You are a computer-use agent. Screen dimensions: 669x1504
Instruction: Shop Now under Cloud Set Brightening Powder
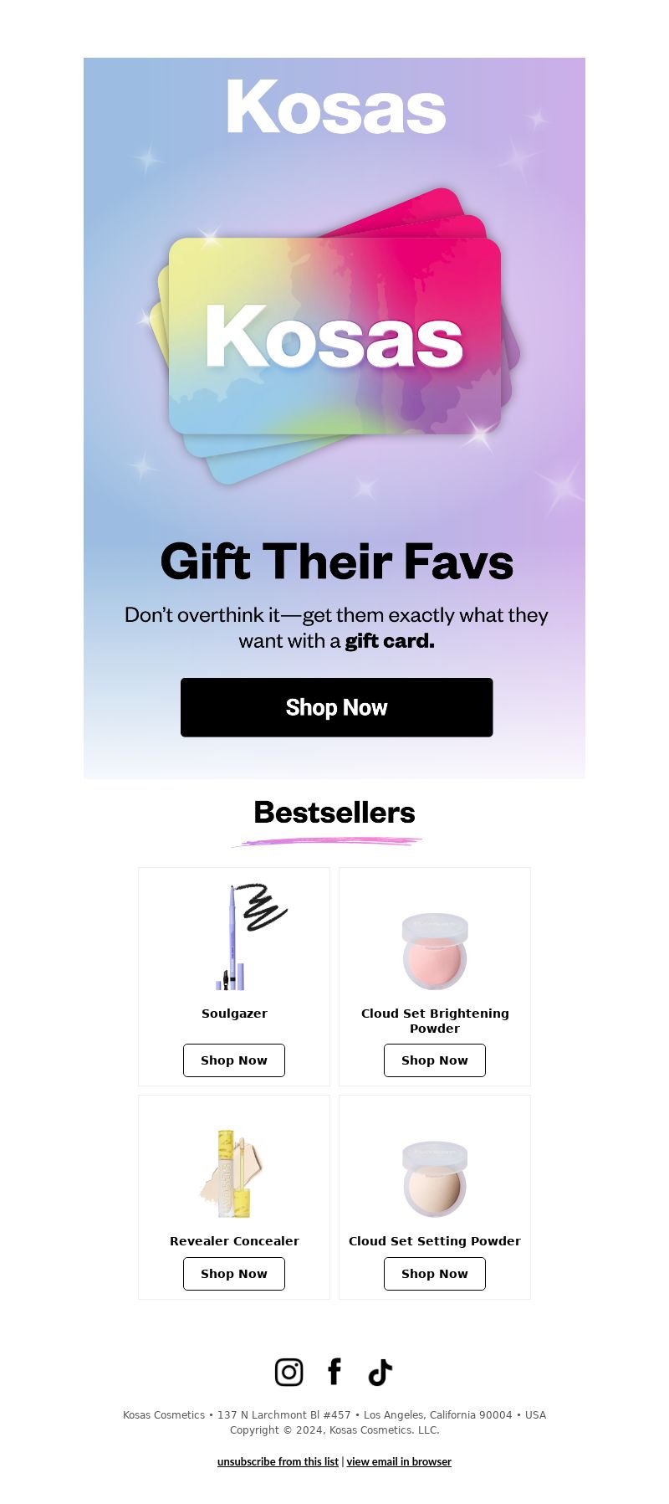[435, 1060]
